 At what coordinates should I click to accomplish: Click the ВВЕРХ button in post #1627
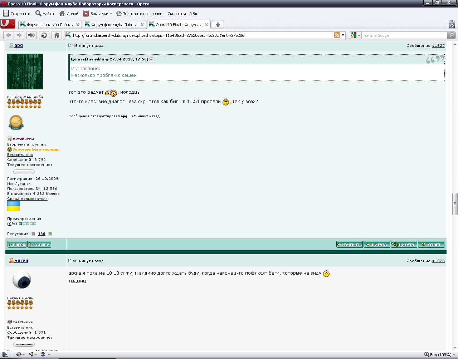17,245
